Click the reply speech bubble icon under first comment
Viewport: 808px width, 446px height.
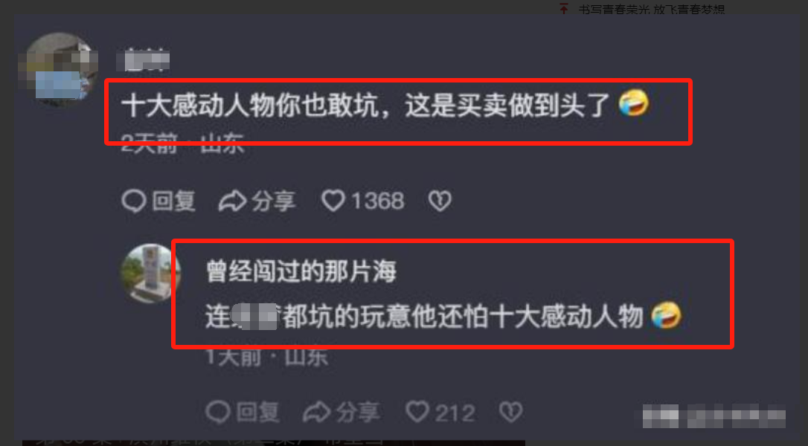pos(134,201)
